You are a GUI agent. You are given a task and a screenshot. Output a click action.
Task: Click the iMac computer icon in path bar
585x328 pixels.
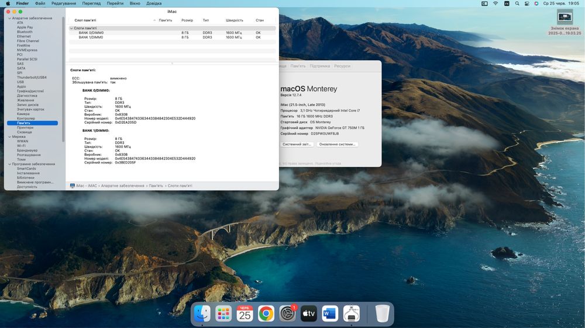[73, 186]
